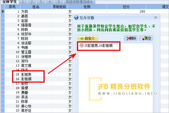The width and height of the screenshot is (169, 113).
Task: Open the 各班录取情况统计 tab
Action: [79, 2]
